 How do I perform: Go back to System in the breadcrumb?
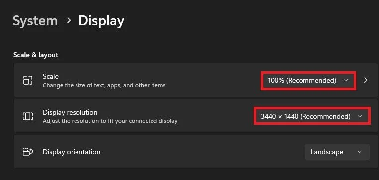35,21
